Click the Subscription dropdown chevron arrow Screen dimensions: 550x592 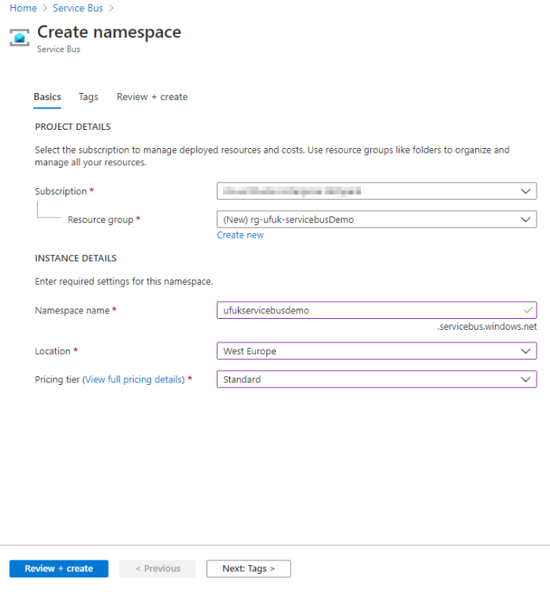tap(526, 191)
